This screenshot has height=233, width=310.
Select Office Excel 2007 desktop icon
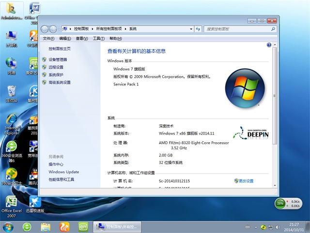click(12, 207)
